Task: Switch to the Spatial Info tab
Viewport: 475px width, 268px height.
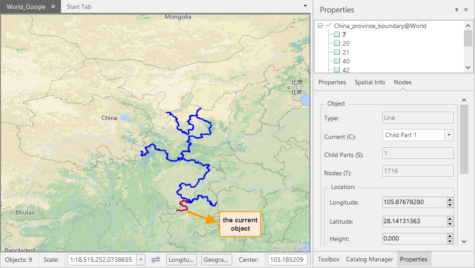Action: tap(370, 82)
